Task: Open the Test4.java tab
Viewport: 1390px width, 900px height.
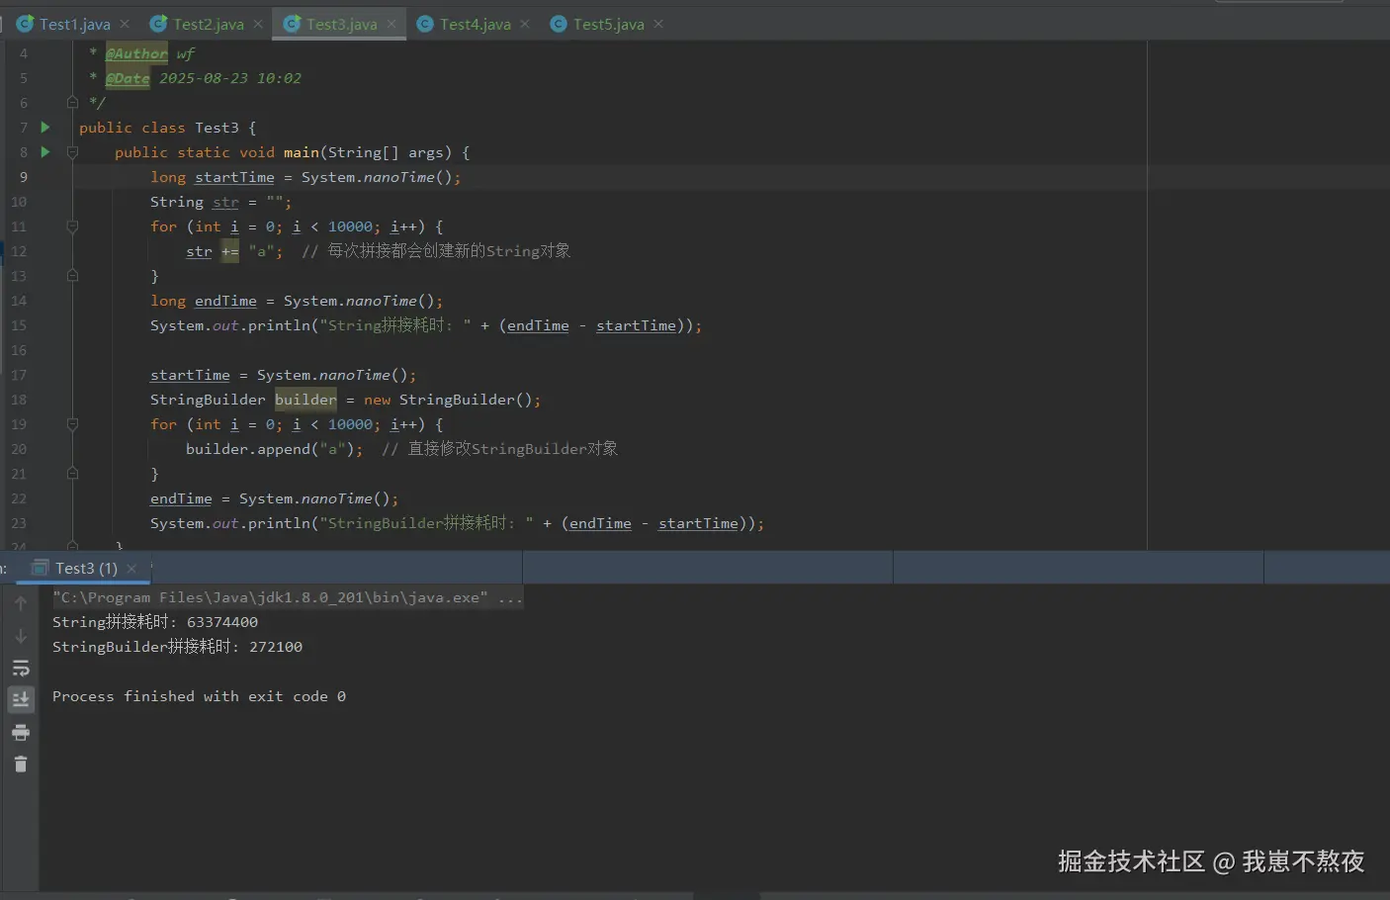Action: [475, 24]
